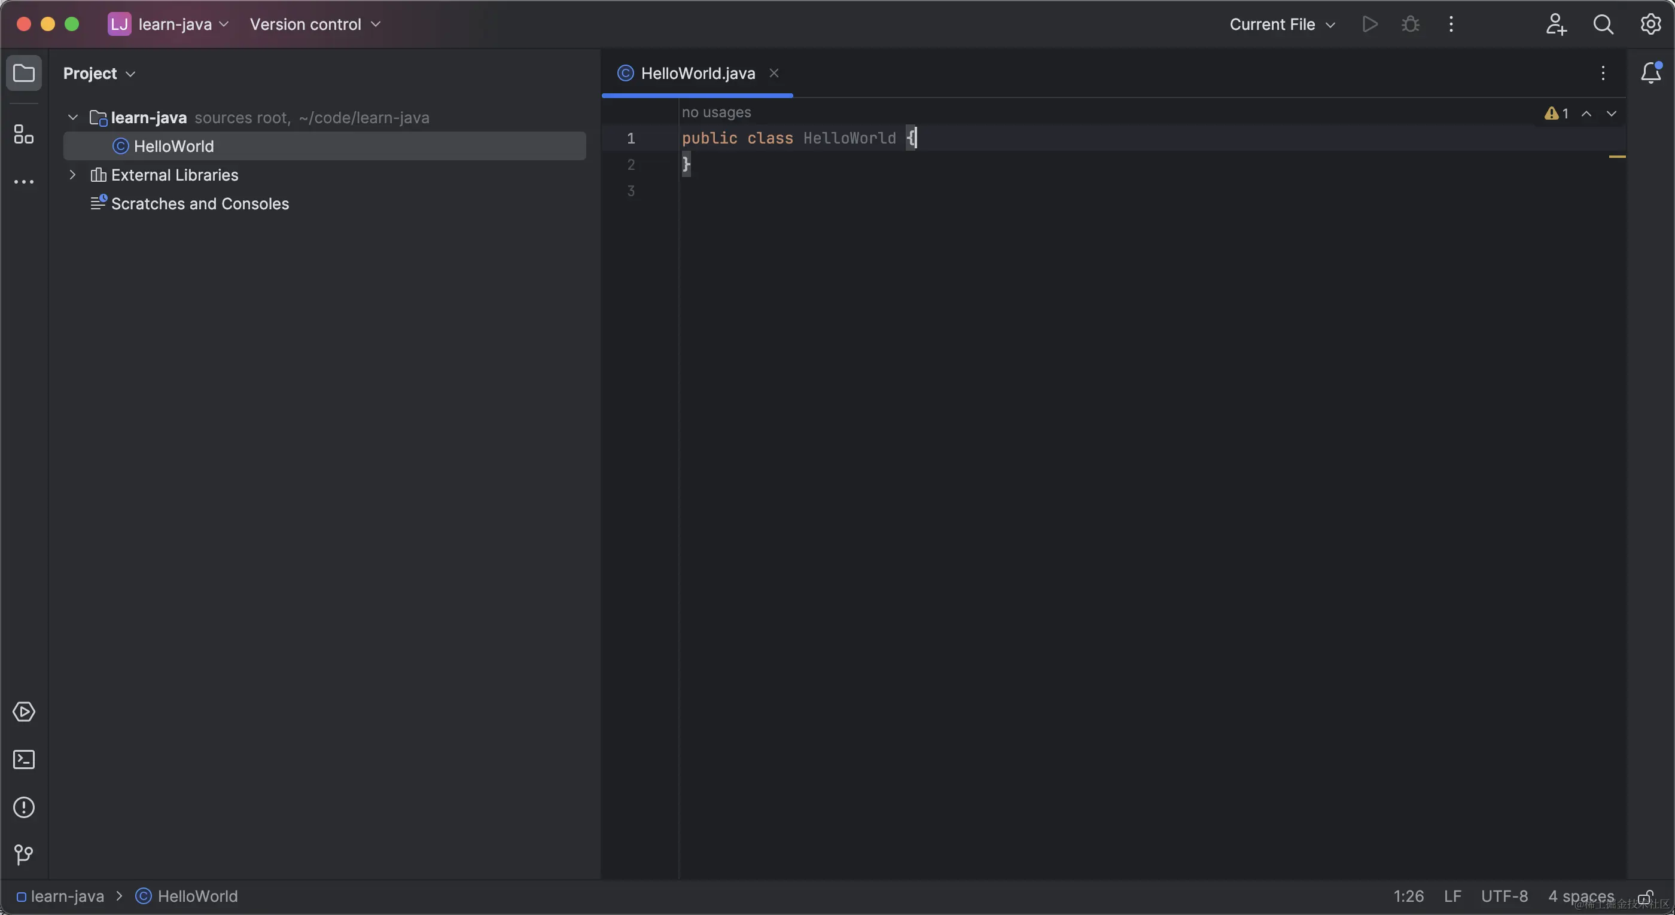Open the Services tool window icon
Screen dimensions: 1675x915
pos(23,712)
